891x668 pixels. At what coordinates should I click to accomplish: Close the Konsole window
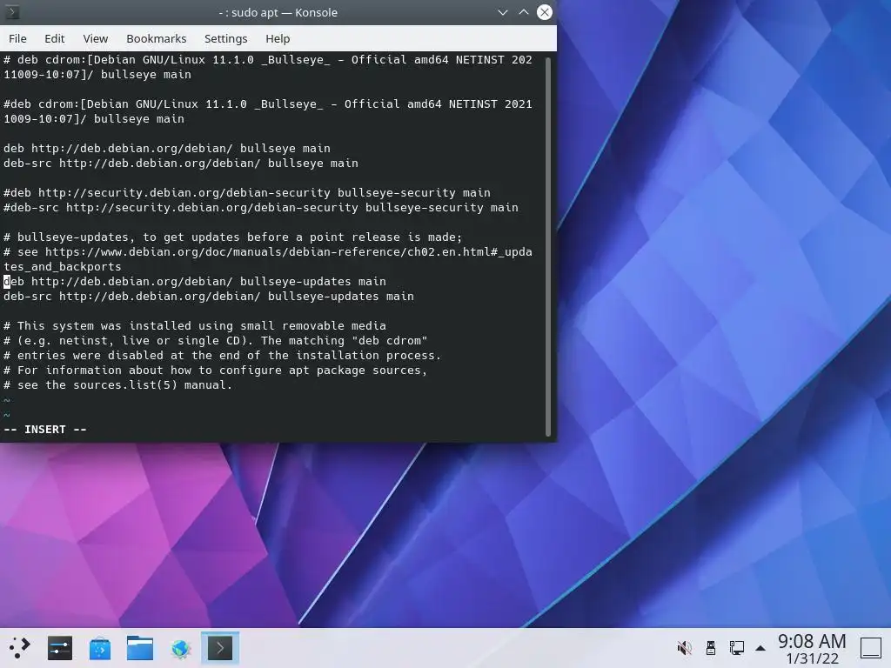coord(545,12)
